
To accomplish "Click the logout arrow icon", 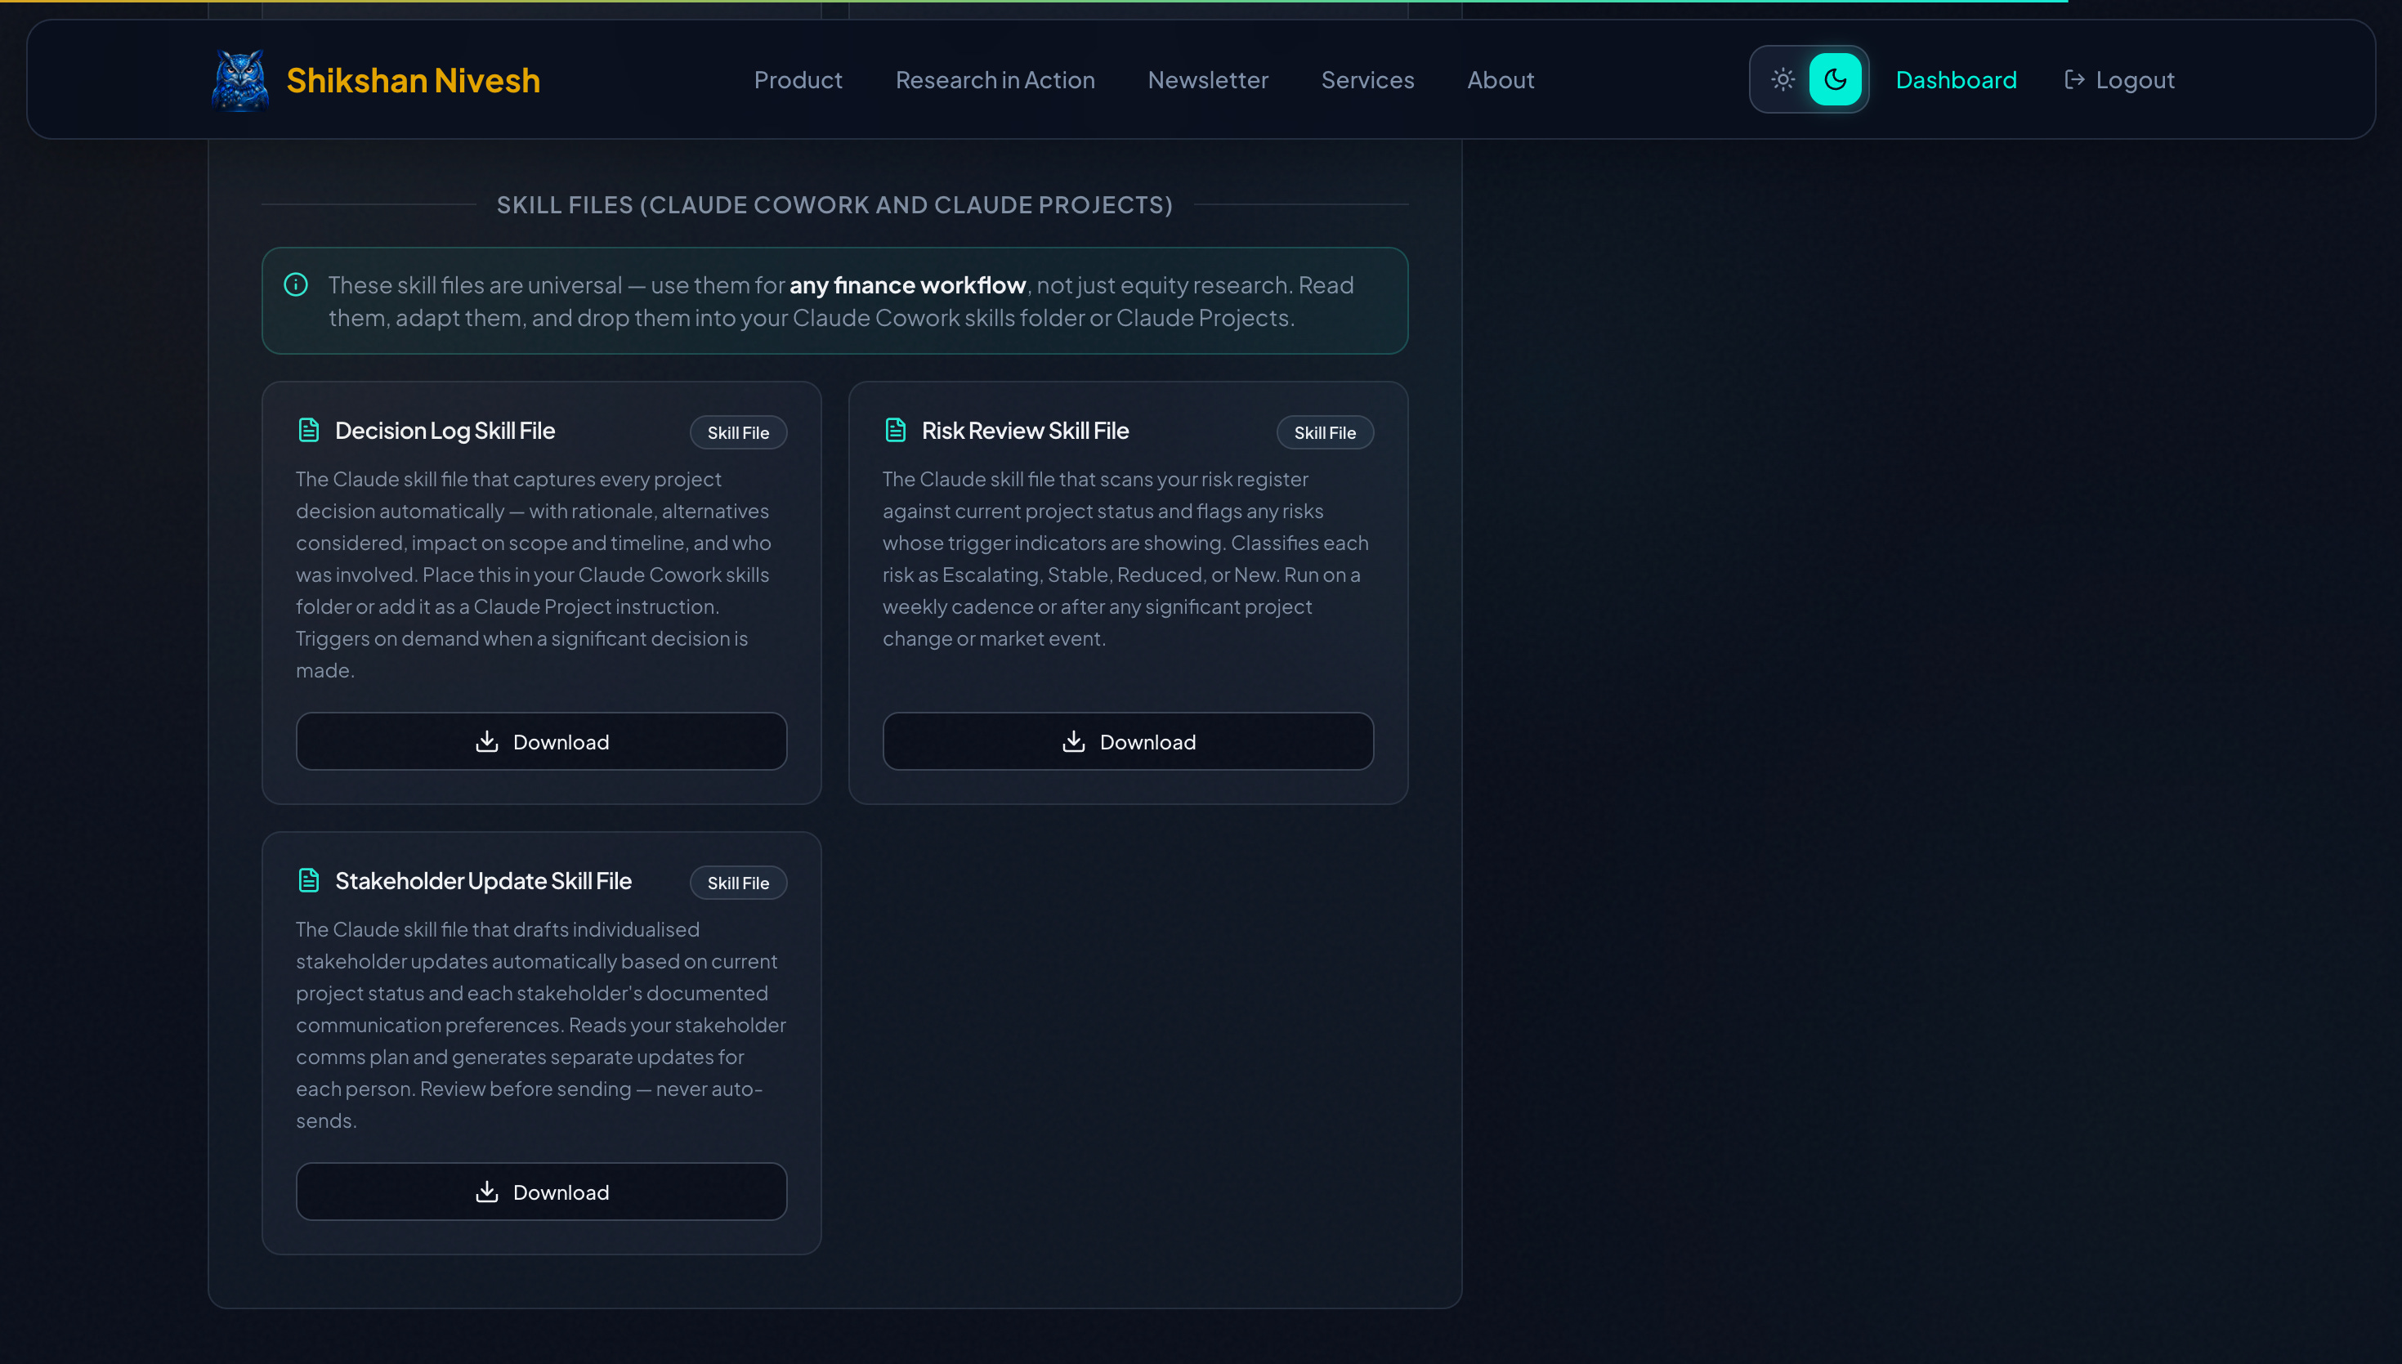I will (2074, 79).
